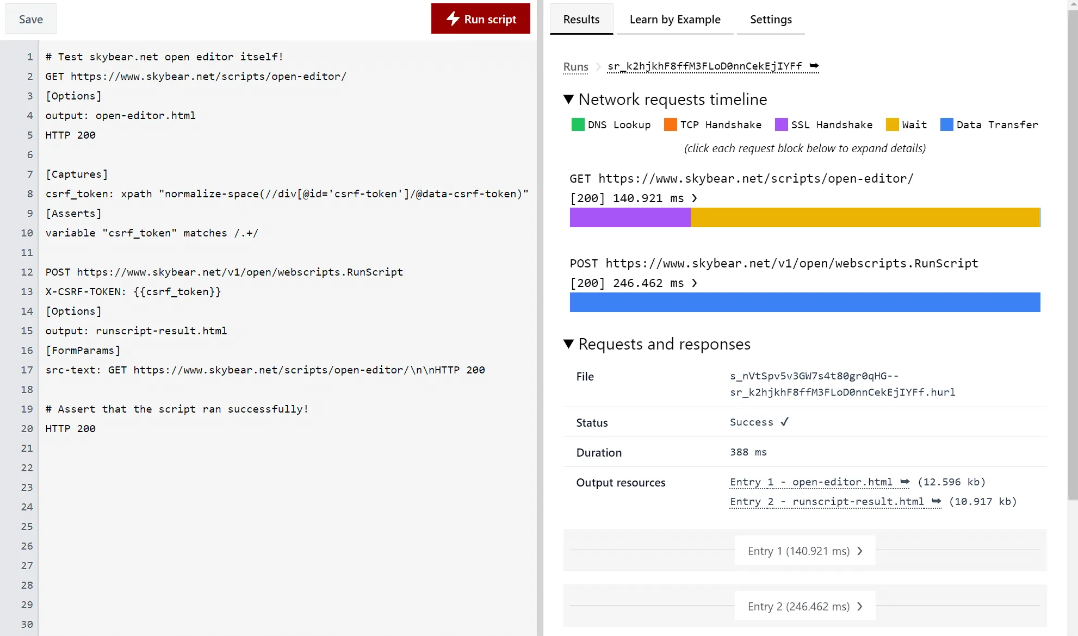Click the GET request URL in the timeline

(x=756, y=179)
